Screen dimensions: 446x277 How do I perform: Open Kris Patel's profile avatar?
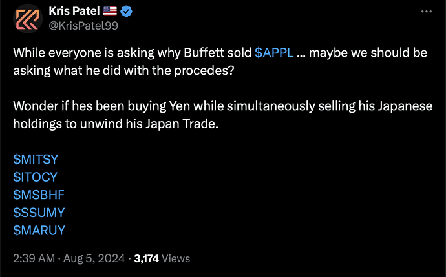coord(28,19)
